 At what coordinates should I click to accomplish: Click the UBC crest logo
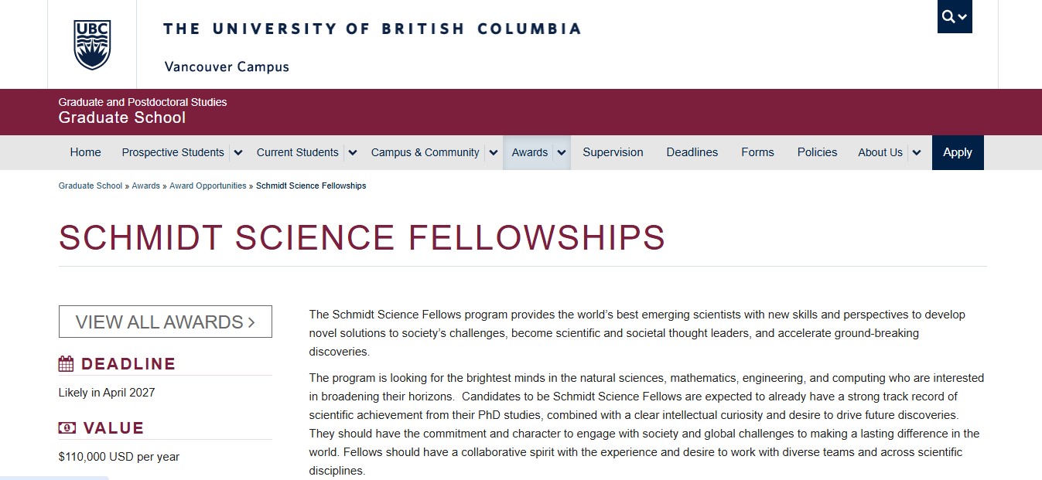92,45
